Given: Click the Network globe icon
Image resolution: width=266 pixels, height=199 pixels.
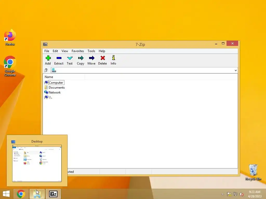Looking at the screenshot, I should pyautogui.click(x=46, y=92).
